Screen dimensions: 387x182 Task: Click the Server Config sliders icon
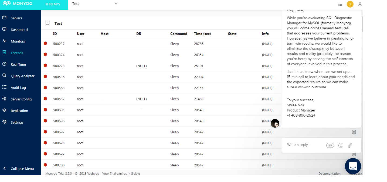[4, 99]
